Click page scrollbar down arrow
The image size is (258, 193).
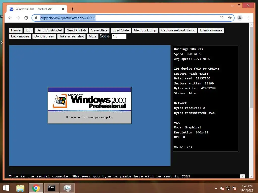tap(251, 176)
